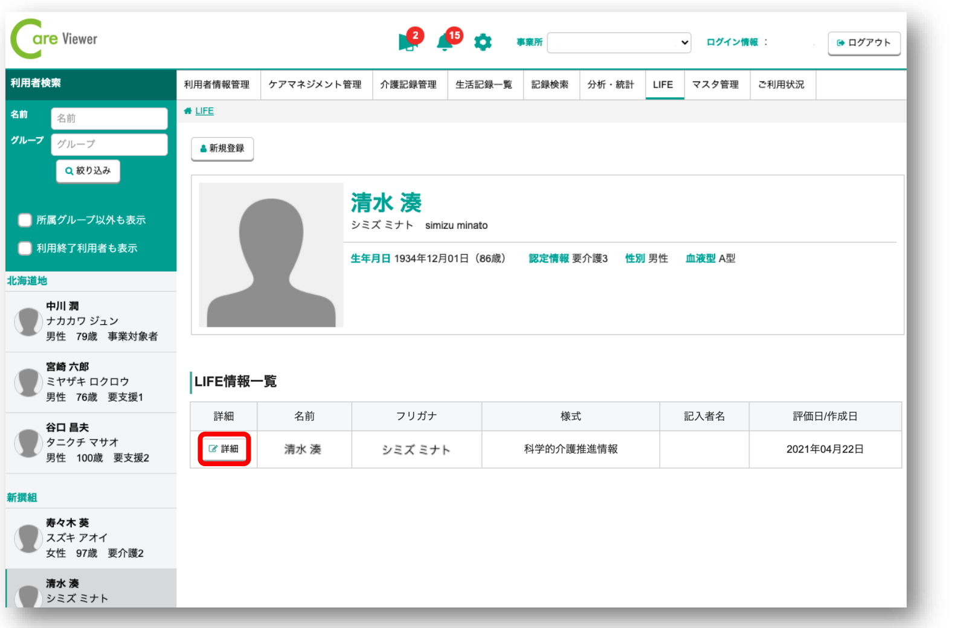Click the 詳細 button for 清水 湊
The height and width of the screenshot is (628, 958).
click(x=224, y=449)
